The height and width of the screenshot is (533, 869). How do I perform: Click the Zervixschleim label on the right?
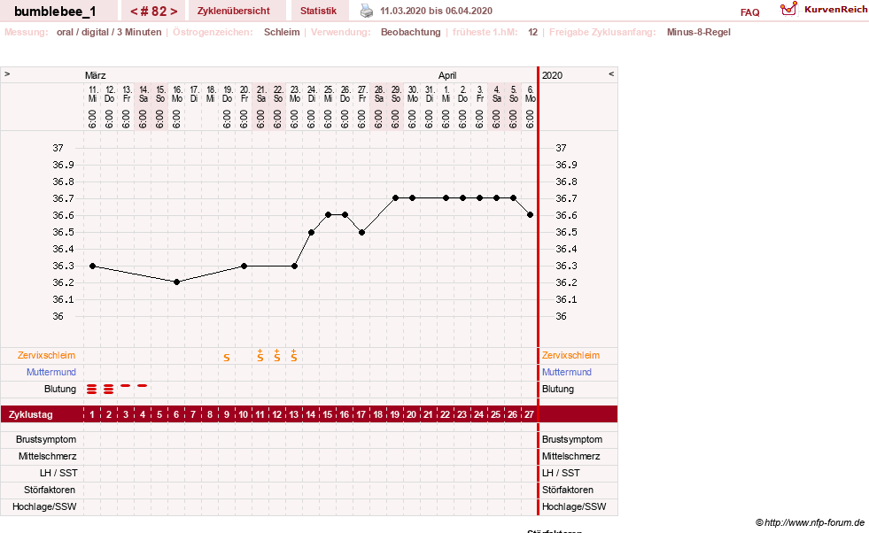(570, 355)
